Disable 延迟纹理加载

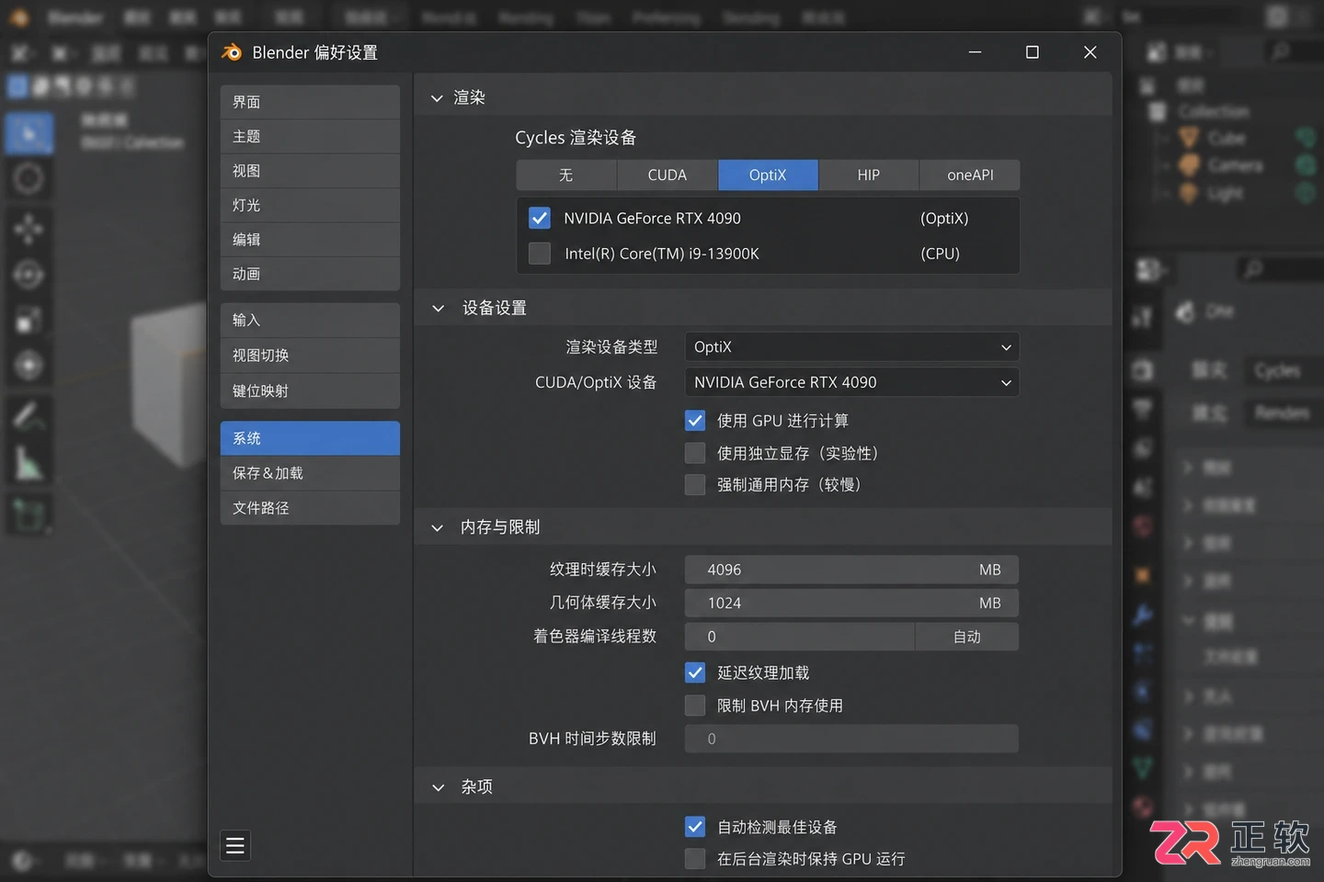pyautogui.click(x=695, y=673)
